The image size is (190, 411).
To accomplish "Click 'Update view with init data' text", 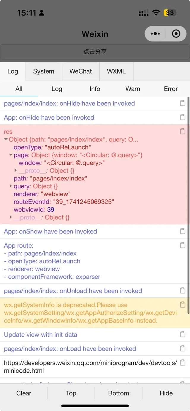I will pos(40,334).
